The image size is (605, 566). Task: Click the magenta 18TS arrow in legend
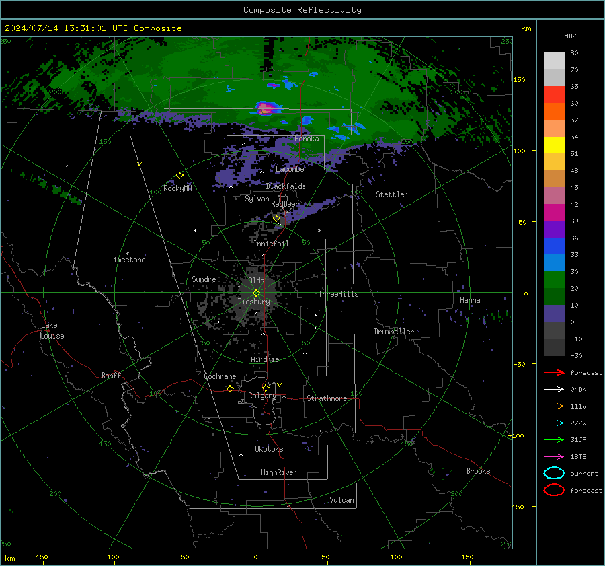554,457
